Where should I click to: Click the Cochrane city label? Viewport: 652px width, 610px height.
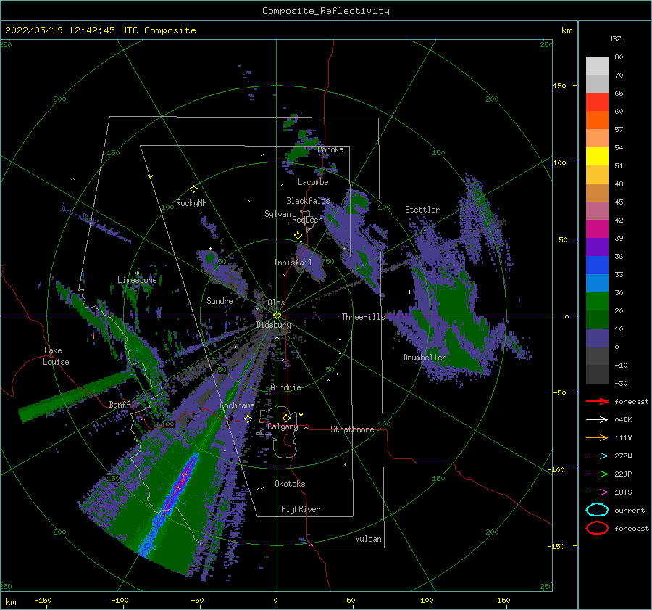(237, 405)
